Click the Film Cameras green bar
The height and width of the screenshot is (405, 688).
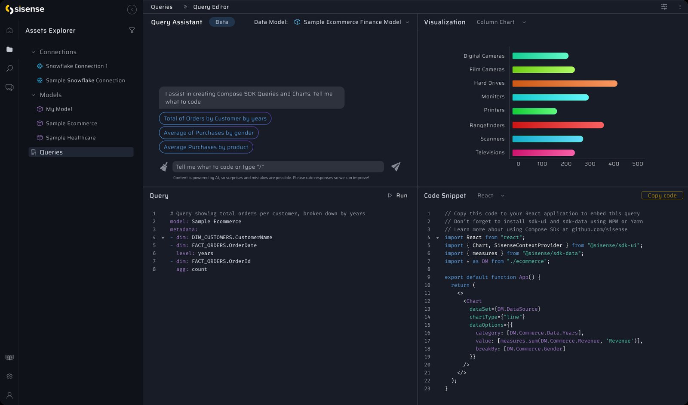click(544, 70)
